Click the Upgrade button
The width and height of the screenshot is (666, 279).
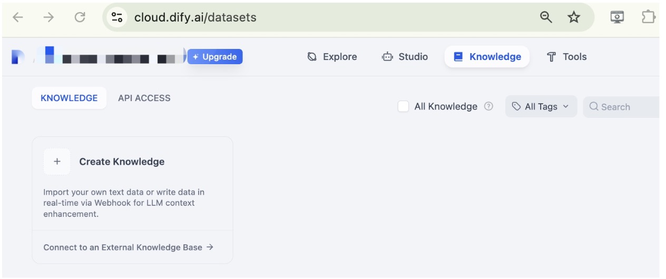[x=215, y=57]
